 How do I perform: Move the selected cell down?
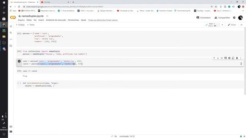pyautogui.click(x=218, y=58)
